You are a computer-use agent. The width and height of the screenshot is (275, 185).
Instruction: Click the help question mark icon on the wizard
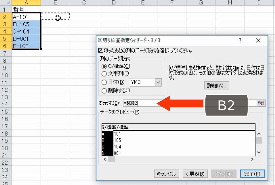click(x=240, y=41)
